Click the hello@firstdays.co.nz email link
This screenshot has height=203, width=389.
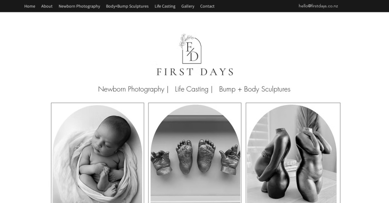click(318, 6)
